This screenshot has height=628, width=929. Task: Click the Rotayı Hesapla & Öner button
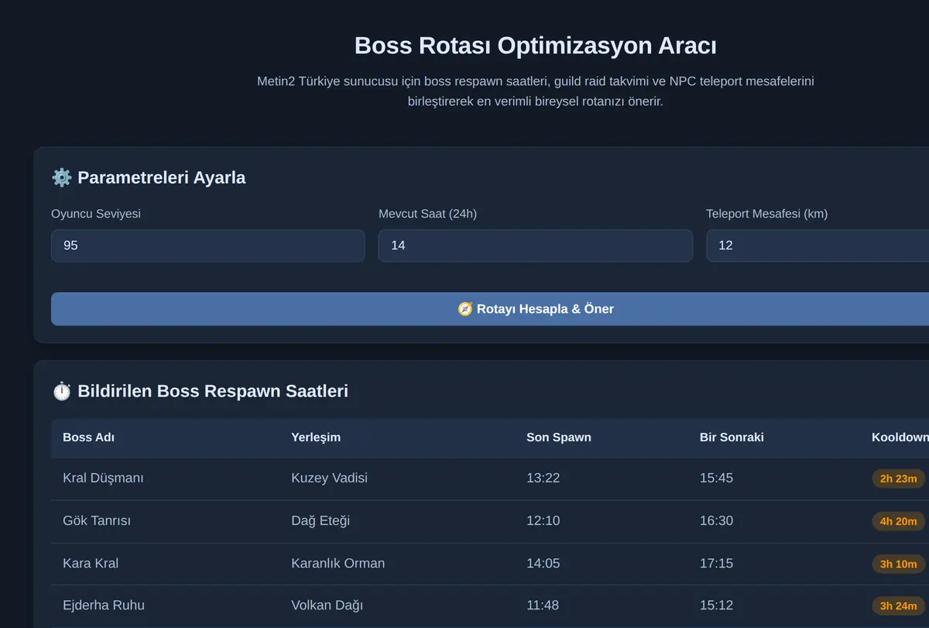[x=490, y=309]
